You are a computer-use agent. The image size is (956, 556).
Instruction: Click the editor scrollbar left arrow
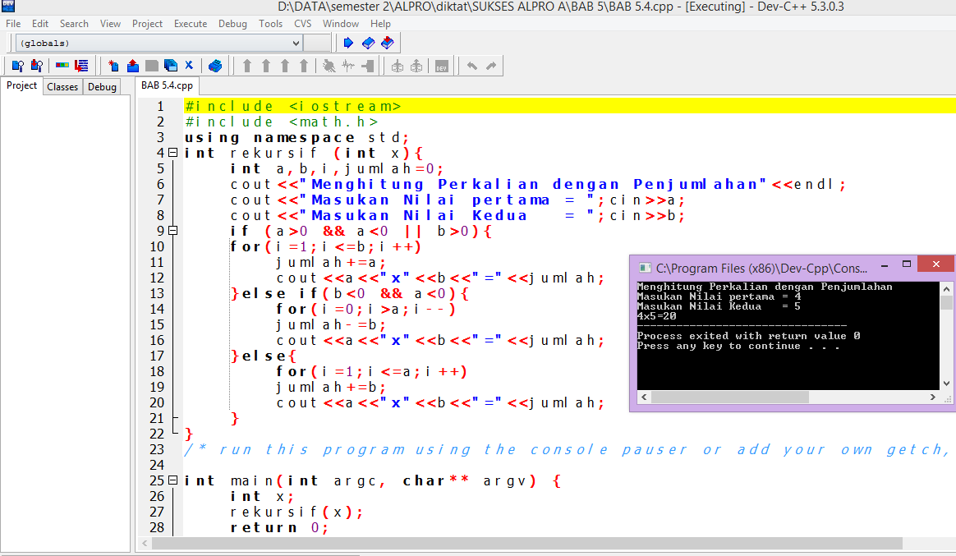point(145,543)
